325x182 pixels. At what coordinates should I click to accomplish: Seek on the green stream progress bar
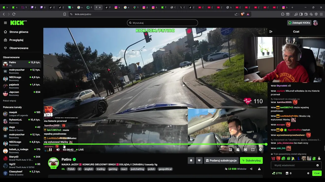tap(155, 144)
